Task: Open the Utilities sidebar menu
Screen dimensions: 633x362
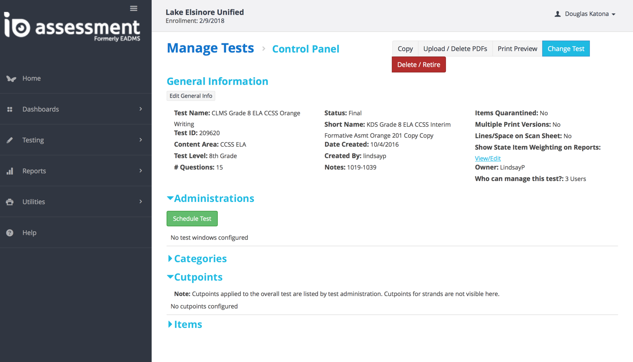Action: point(34,202)
